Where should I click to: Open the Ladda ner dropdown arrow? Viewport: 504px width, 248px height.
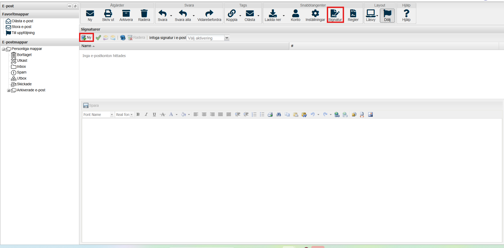coord(284,16)
